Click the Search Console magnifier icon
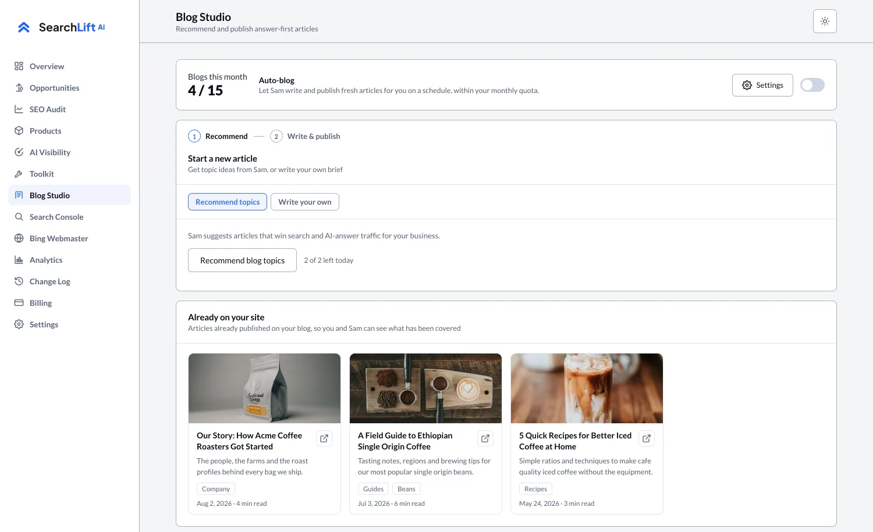873x532 pixels. click(x=19, y=217)
